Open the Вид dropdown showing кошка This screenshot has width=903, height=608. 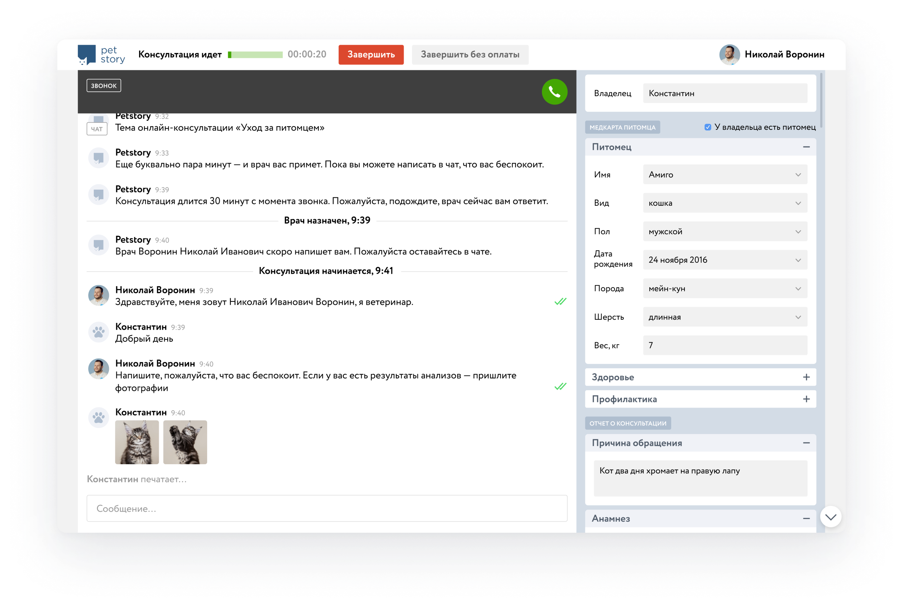725,203
